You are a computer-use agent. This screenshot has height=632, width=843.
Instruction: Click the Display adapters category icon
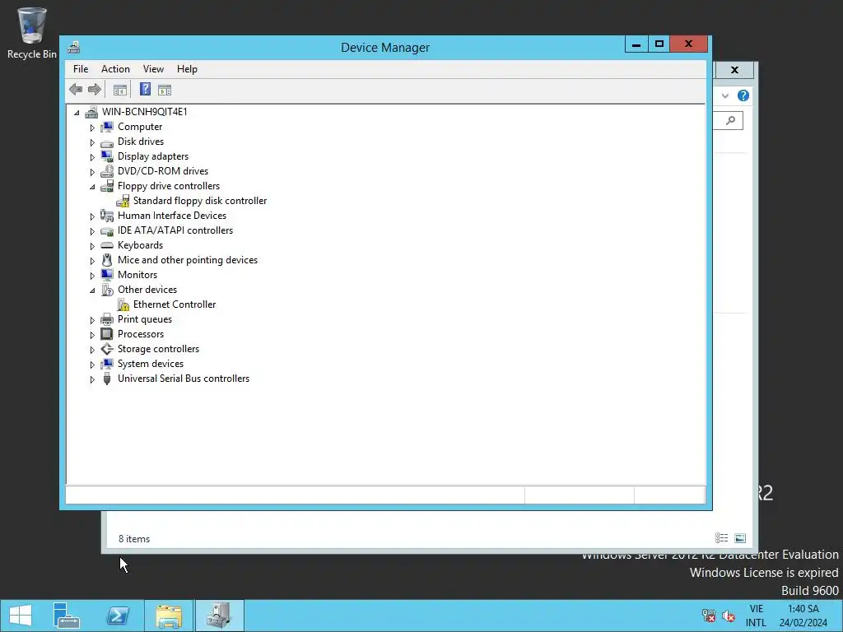click(107, 156)
